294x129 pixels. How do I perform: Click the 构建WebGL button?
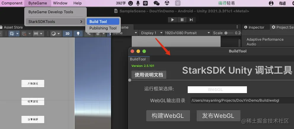168,116
